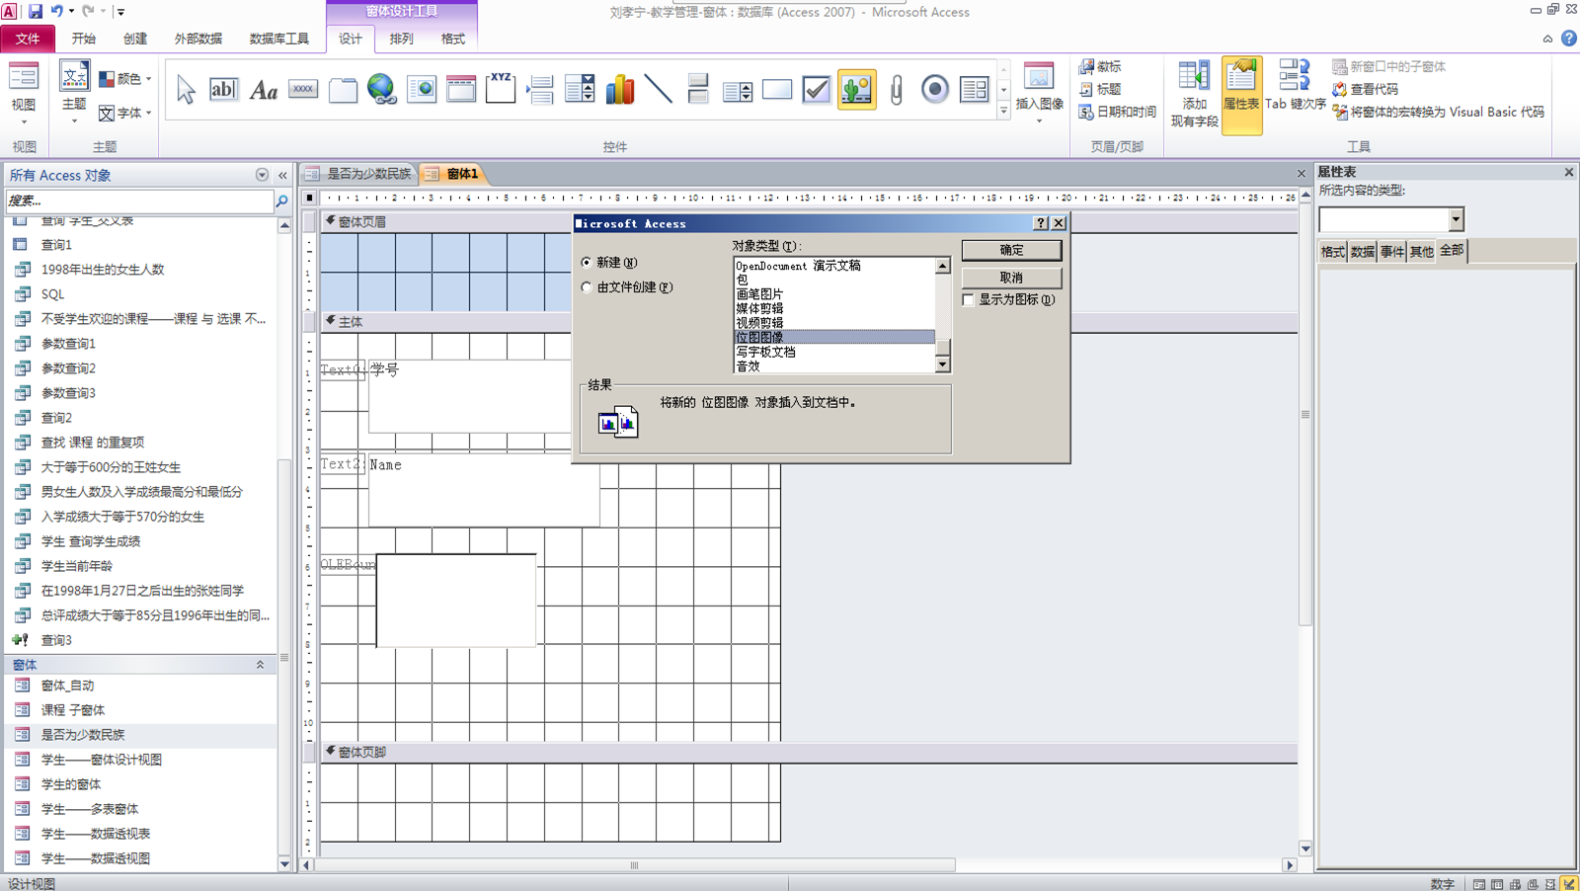The image size is (1580, 891).
Task: Open the 数据 tab in property sheet
Action: coord(1362,252)
